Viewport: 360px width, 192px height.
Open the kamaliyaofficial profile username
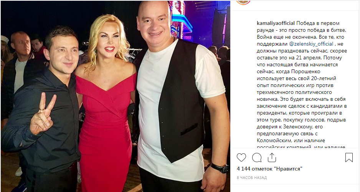(276, 23)
